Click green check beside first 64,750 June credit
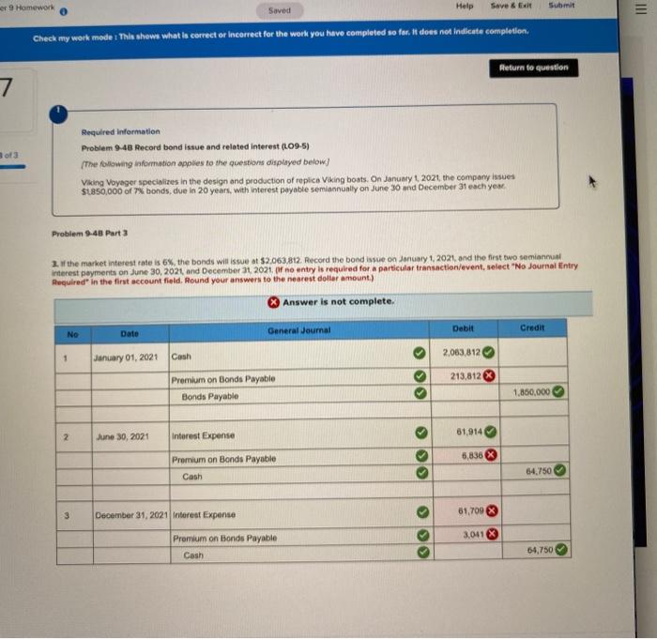The width and height of the screenshot is (657, 639). 559,470
